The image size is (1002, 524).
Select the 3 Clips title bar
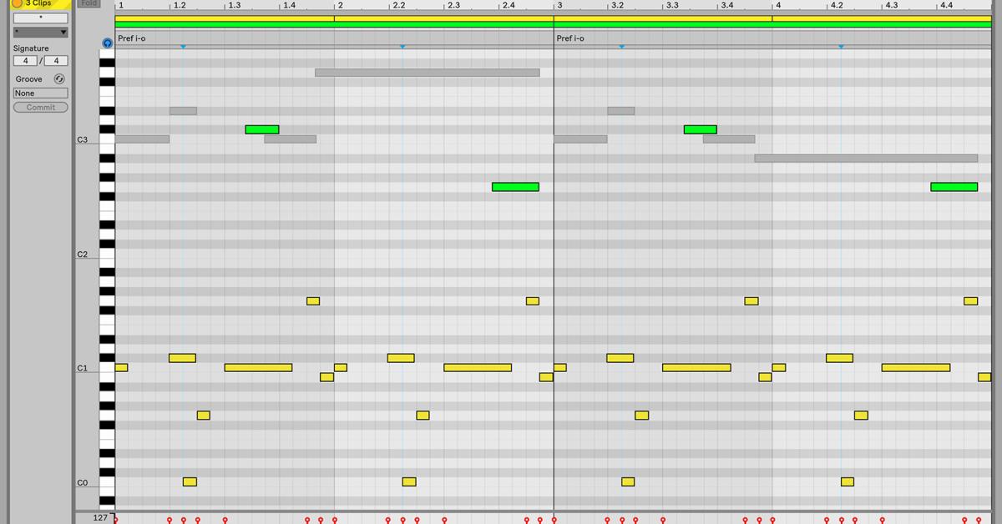[x=39, y=3]
